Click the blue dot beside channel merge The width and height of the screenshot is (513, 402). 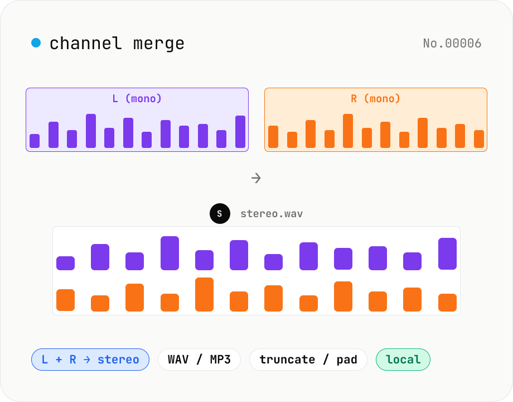click(36, 43)
